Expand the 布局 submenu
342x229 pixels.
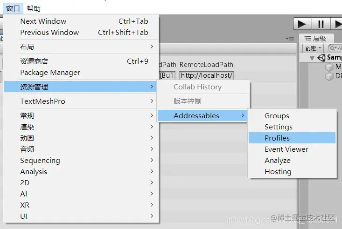coord(81,47)
